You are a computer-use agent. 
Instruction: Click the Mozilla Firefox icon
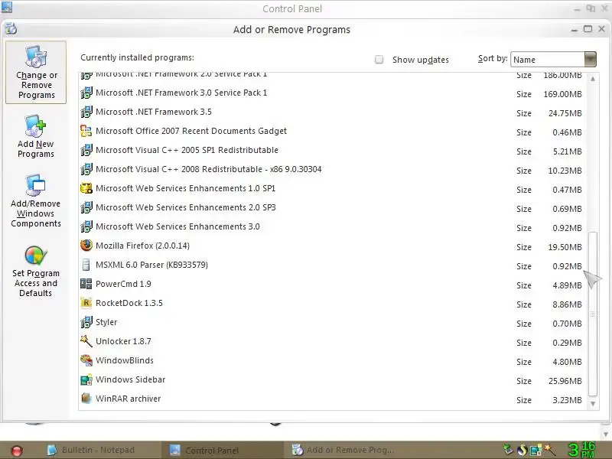[86, 246]
